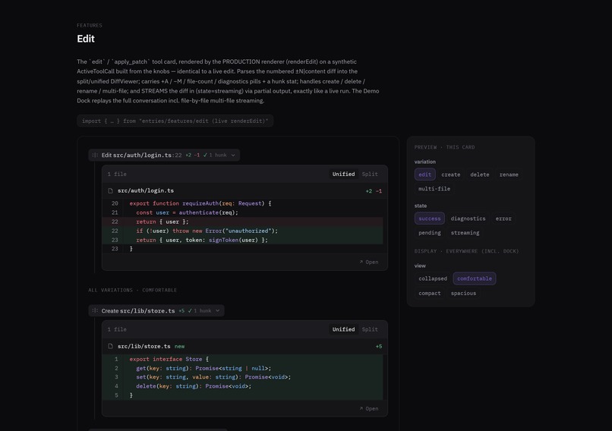Click line 21 const user = authenticate(req)
612x431 pixels.
(242, 212)
